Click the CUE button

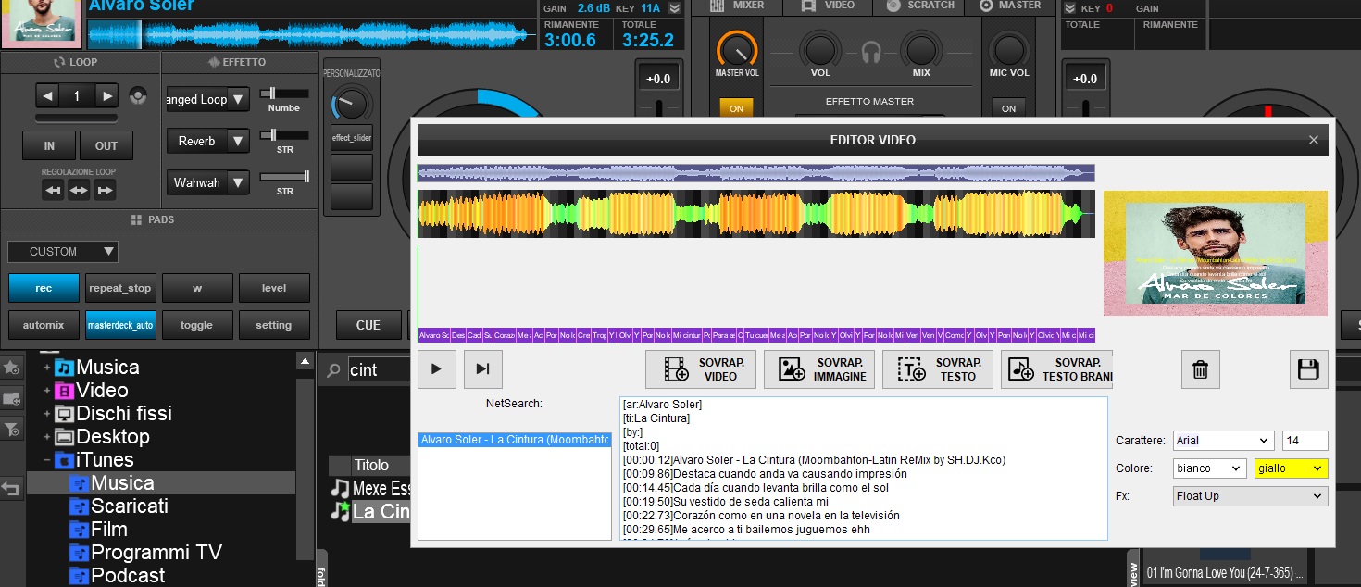[368, 325]
